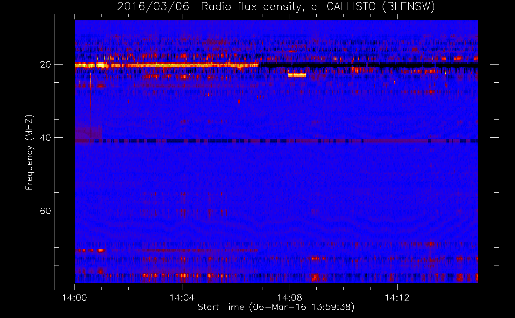
Task: Click the 14:04 time axis label
Action: (x=182, y=298)
